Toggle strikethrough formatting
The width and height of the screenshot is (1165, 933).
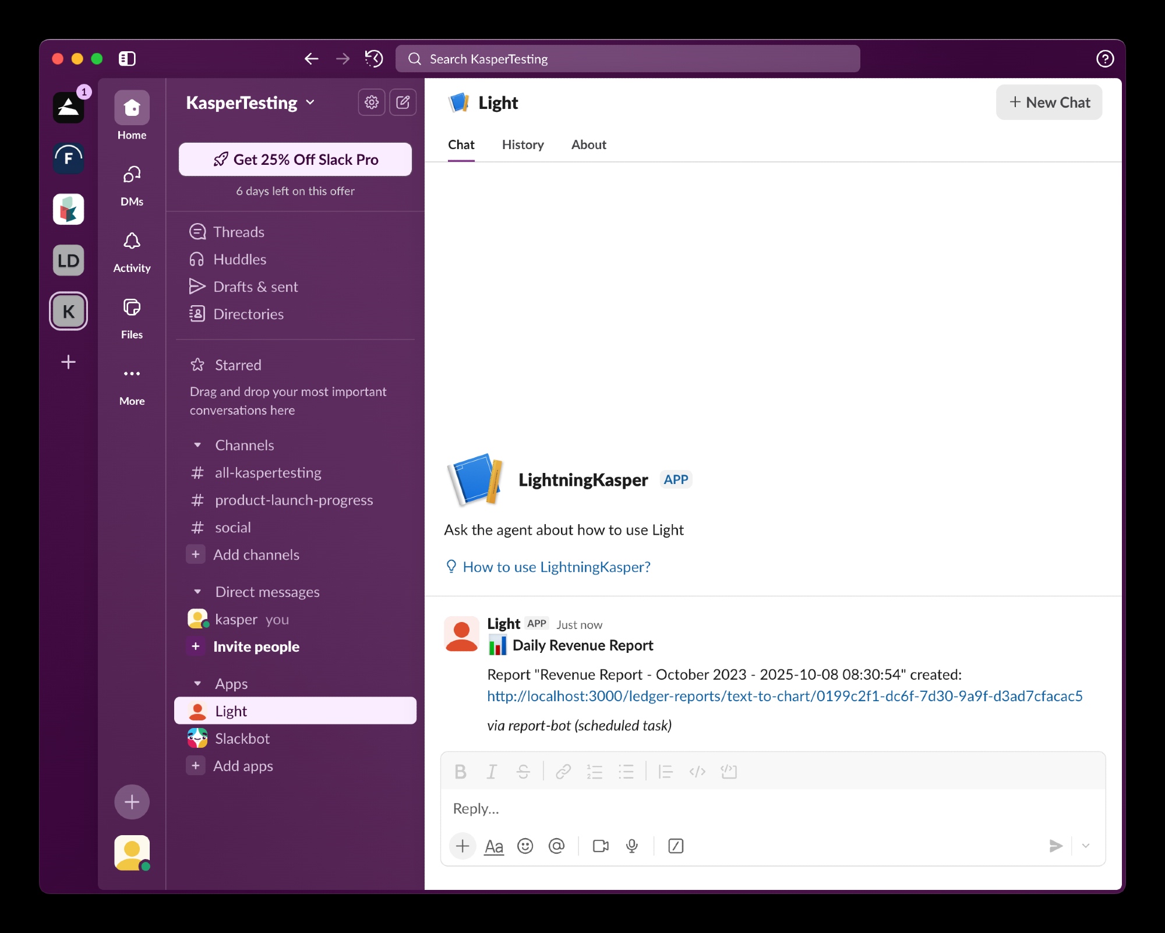coord(523,772)
